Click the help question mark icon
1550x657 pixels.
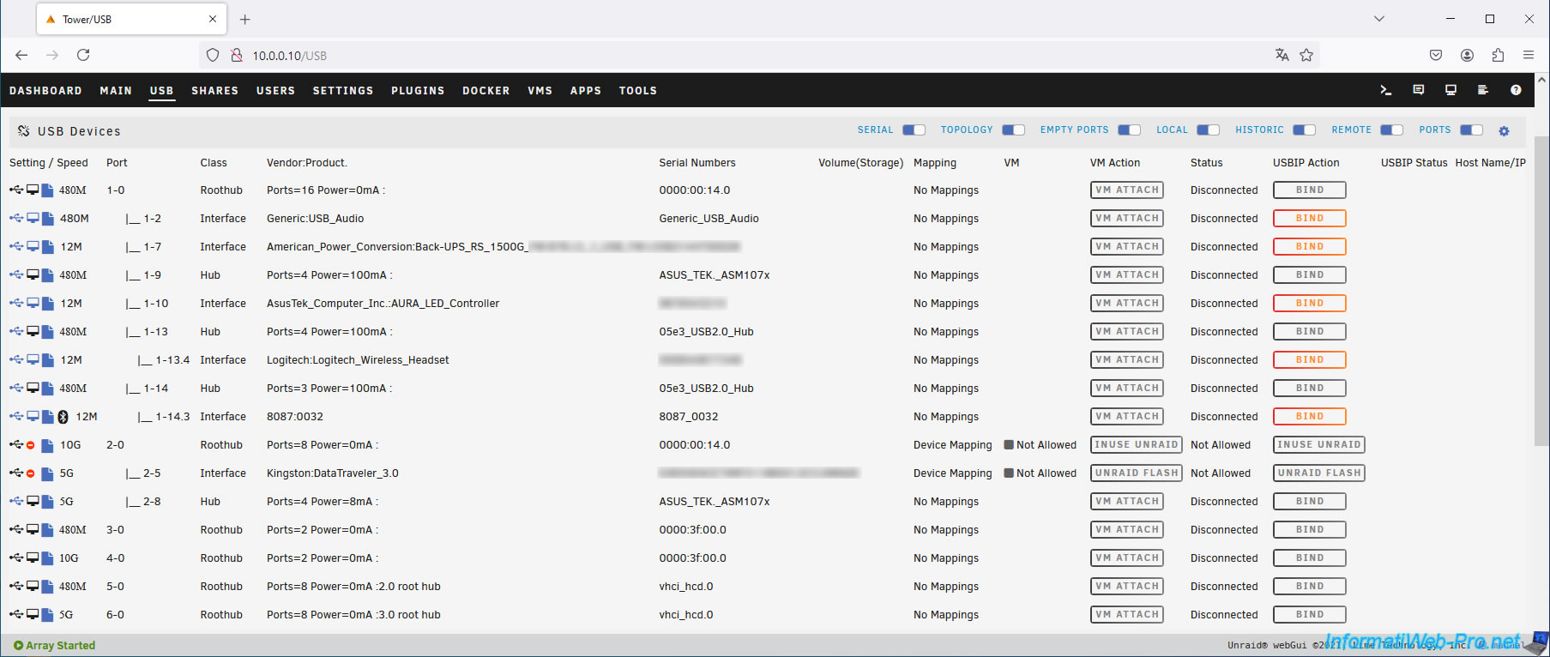pyautogui.click(x=1516, y=90)
